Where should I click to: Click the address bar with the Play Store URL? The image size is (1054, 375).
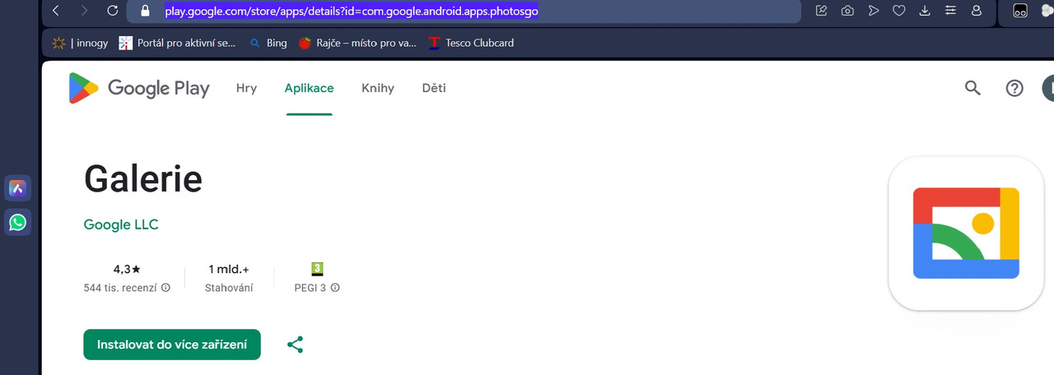coord(464,11)
